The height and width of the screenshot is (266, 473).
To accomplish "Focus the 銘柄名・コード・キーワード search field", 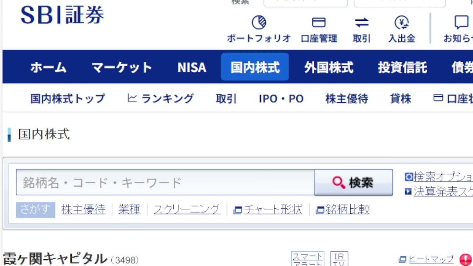I will (165, 183).
